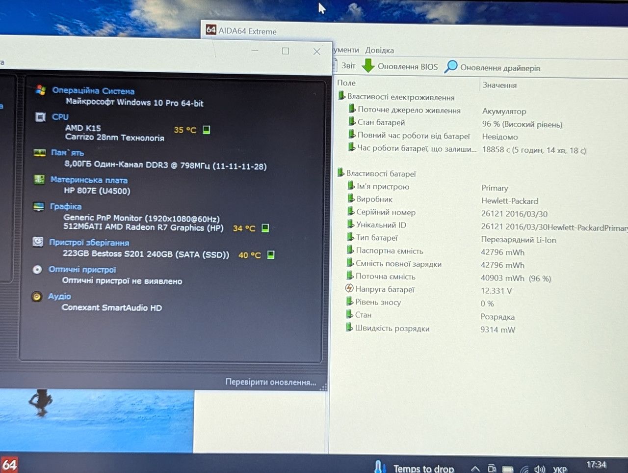Collapse the Властивості батареї group
Viewport: 628px width, 473px height.
[x=341, y=172]
